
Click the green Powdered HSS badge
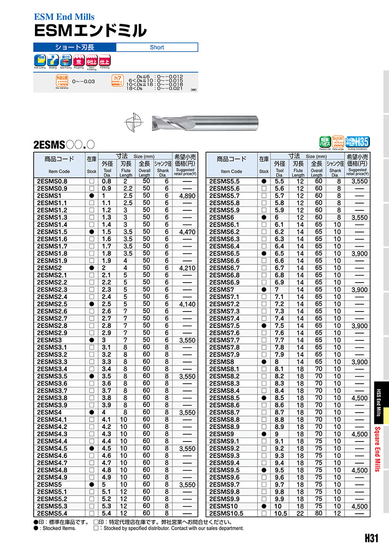[x=325, y=142]
